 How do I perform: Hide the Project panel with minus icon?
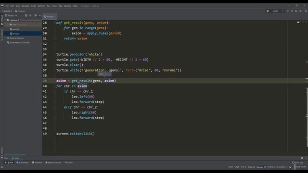[39, 15]
